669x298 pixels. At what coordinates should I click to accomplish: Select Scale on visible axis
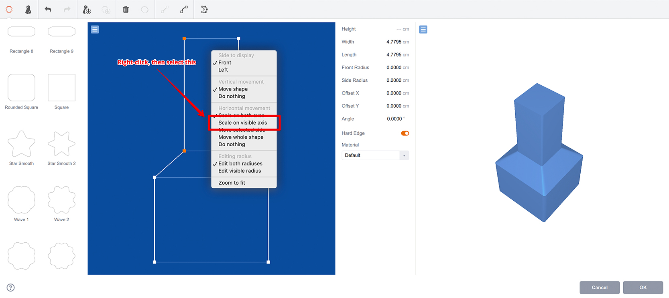point(243,123)
